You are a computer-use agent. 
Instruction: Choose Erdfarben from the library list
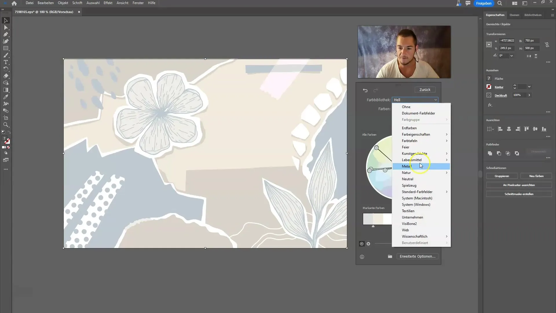(421, 128)
